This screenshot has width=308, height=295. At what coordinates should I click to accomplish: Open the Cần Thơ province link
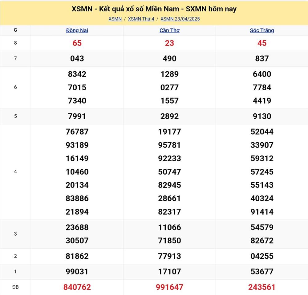pyautogui.click(x=169, y=30)
